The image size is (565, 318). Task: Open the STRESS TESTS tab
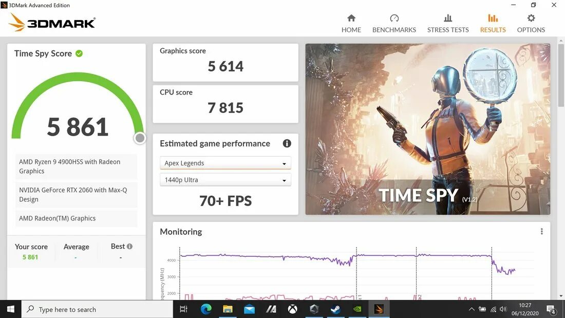[448, 24]
